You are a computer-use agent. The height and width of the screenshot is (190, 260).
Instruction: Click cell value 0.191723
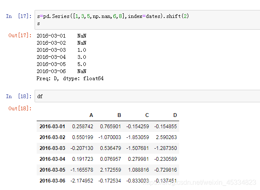point(82,159)
